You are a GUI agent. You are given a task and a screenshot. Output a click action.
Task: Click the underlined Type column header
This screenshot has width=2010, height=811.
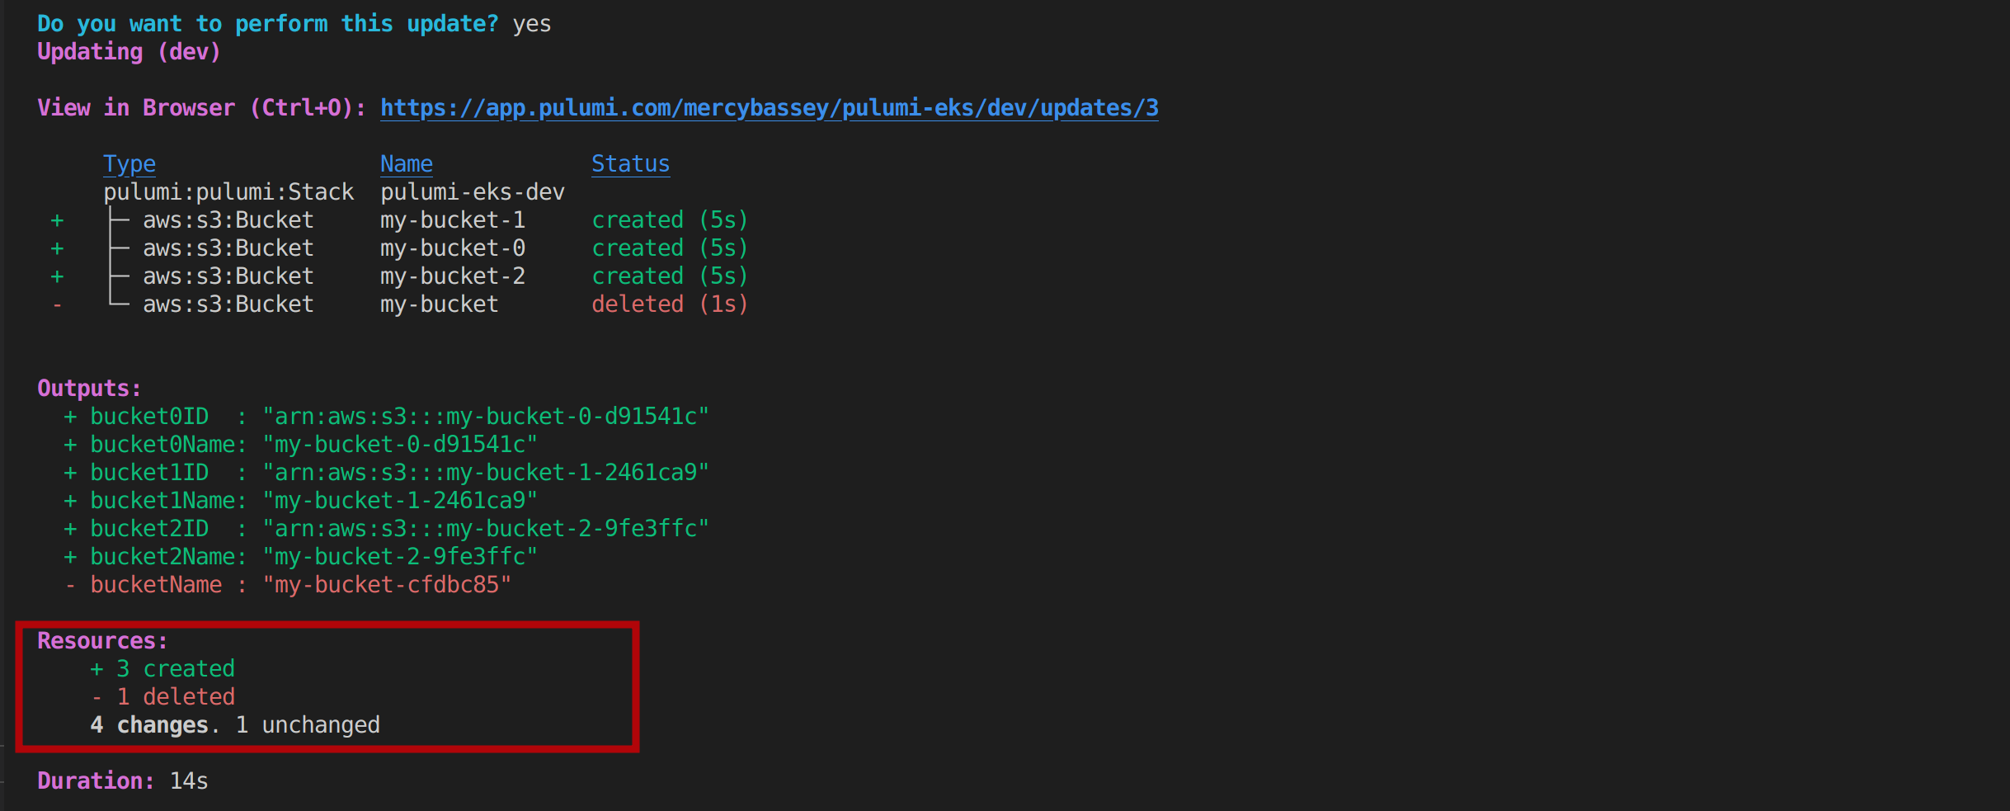pyautogui.click(x=129, y=164)
